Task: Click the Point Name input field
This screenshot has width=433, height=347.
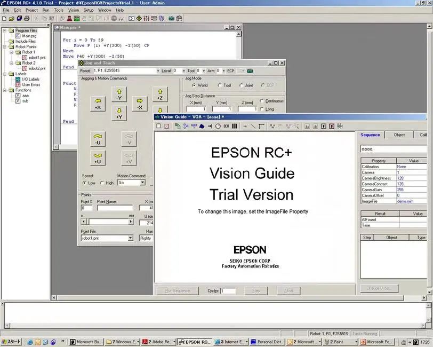Action: [x=115, y=208]
